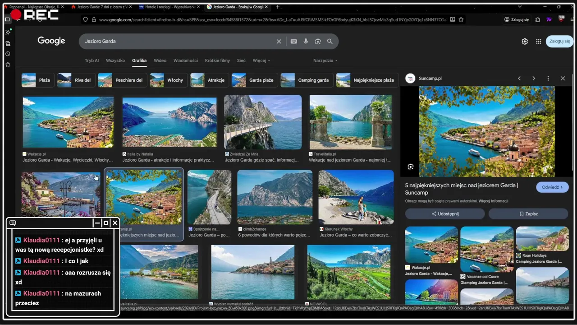The width and height of the screenshot is (577, 325).
Task: Open Google quick settings gear
Action: [x=525, y=41]
